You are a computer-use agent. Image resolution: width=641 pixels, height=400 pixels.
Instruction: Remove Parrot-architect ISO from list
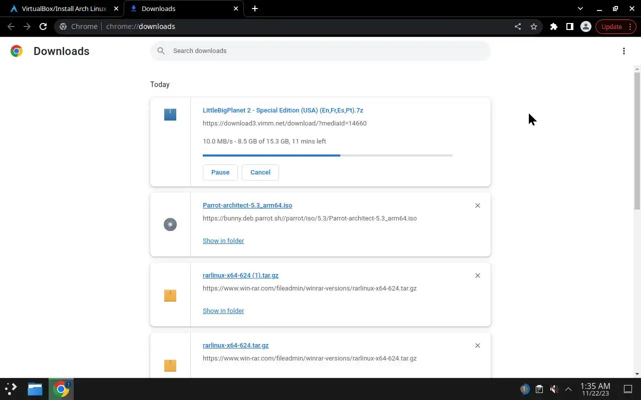pos(477,205)
